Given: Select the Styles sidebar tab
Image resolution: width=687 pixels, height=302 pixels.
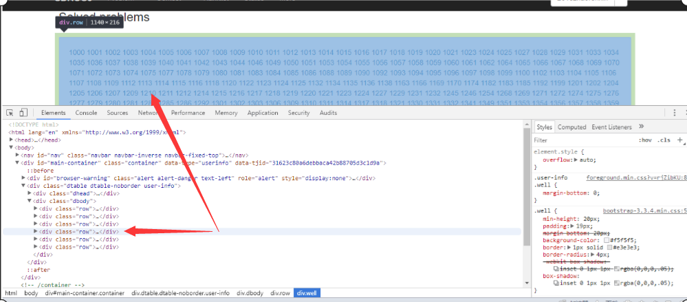Looking at the screenshot, I should point(544,127).
